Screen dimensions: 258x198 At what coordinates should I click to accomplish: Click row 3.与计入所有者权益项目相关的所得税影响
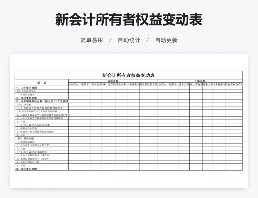(x=40, y=118)
